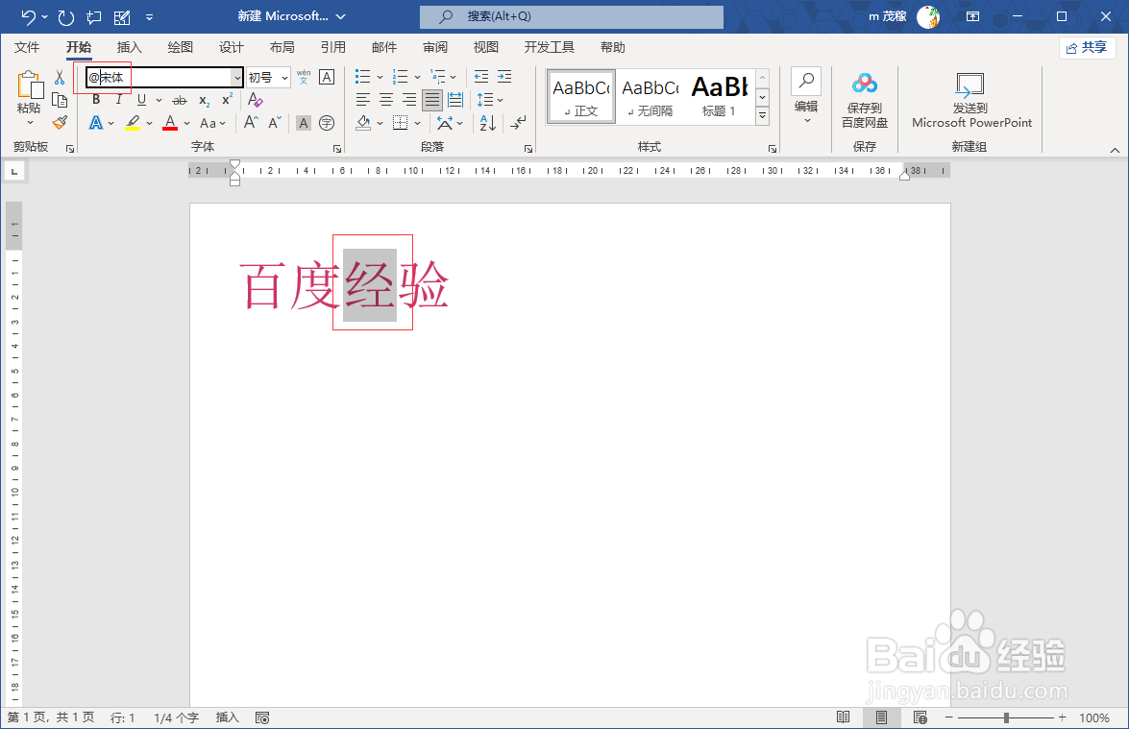Click the zoom in plus button
This screenshot has width=1129, height=729.
[1062, 717]
